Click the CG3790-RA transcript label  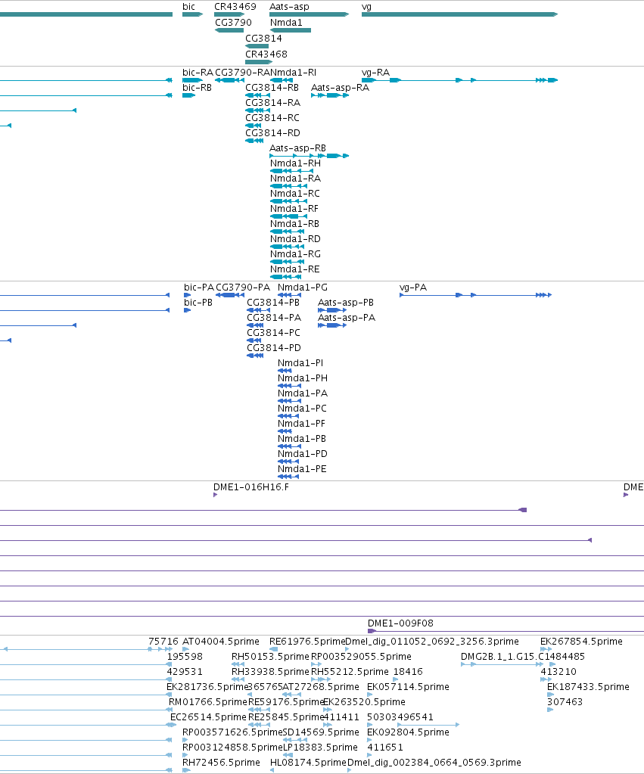tap(242, 72)
